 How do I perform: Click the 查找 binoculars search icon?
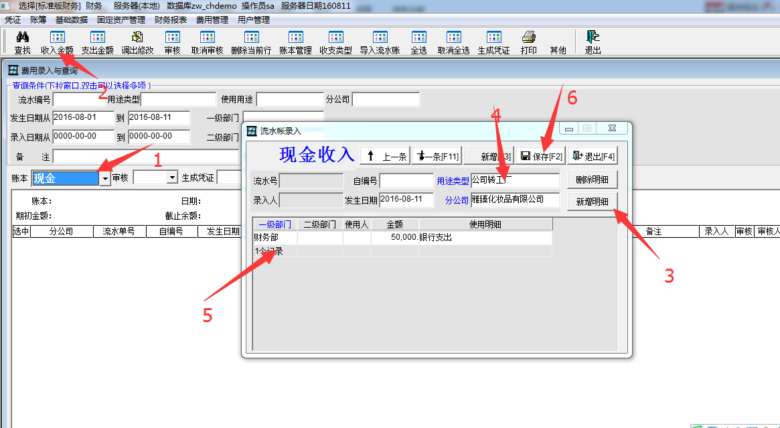22,38
